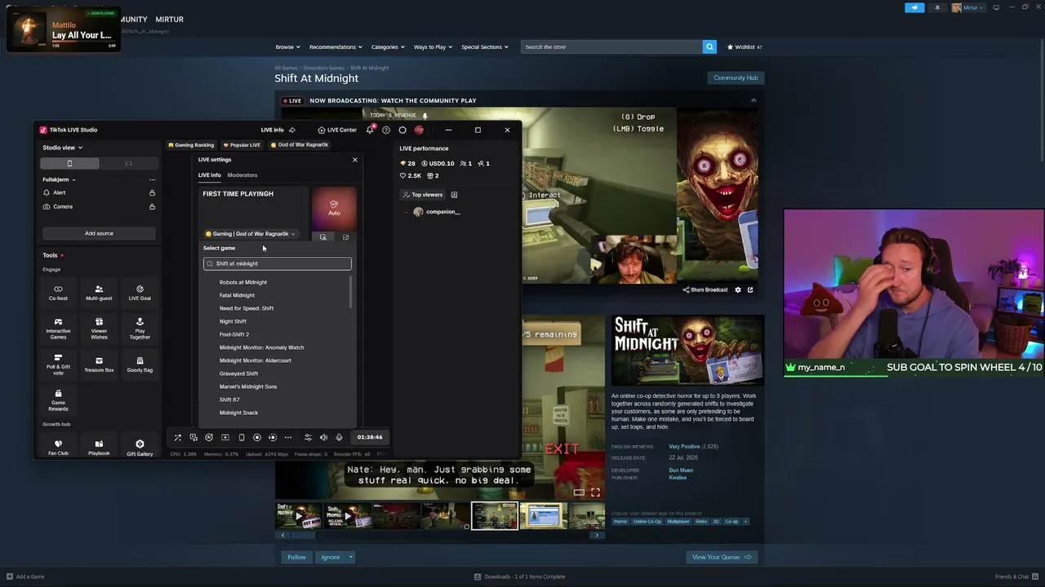This screenshot has height=587, width=1045.
Task: Expand Fullskjerm scene dropdown
Action: 59,179
